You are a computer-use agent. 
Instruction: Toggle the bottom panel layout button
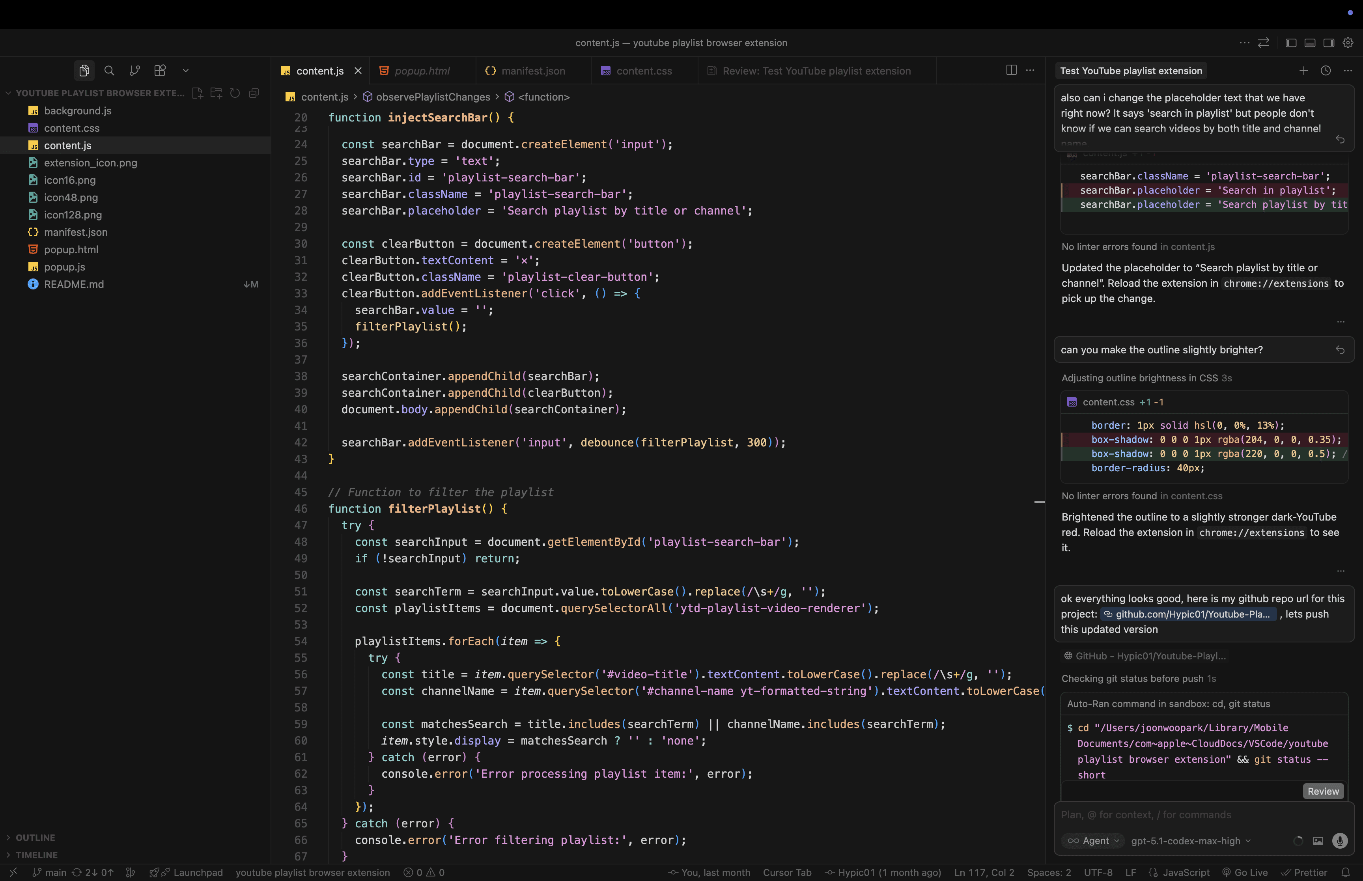click(x=1310, y=43)
